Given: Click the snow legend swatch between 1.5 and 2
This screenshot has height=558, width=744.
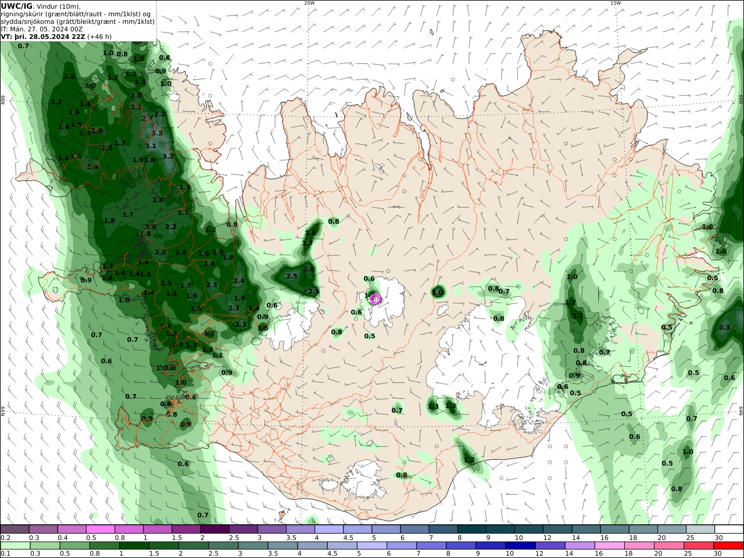Looking at the screenshot, I should coord(186,529).
